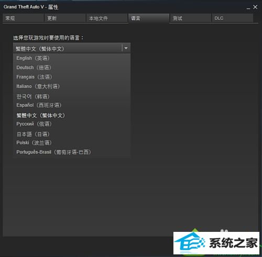
Task: Select the 语言 tab
Action: [149, 18]
